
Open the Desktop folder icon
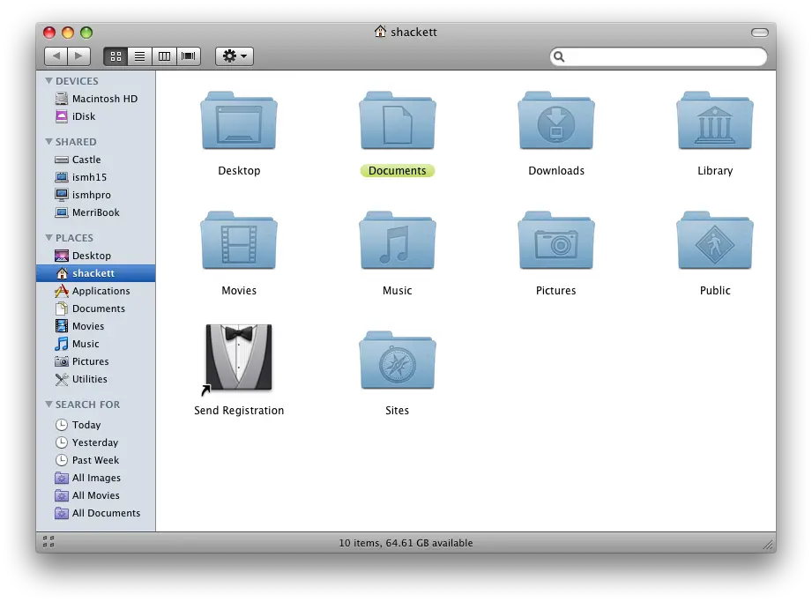click(239, 121)
